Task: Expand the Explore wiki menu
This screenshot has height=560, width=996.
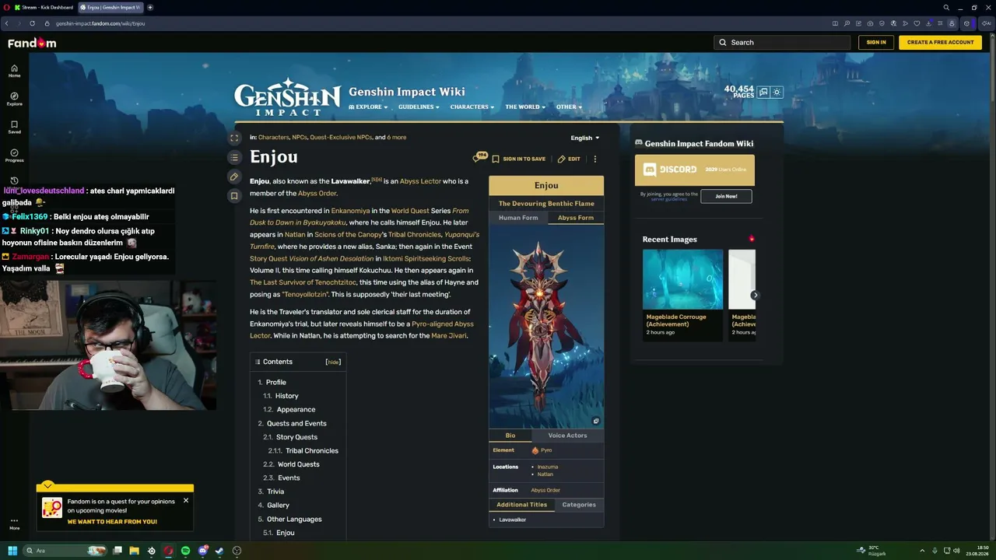Action: (x=368, y=107)
